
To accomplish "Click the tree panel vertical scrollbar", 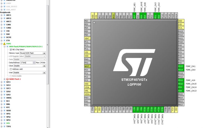I will 48,45.
